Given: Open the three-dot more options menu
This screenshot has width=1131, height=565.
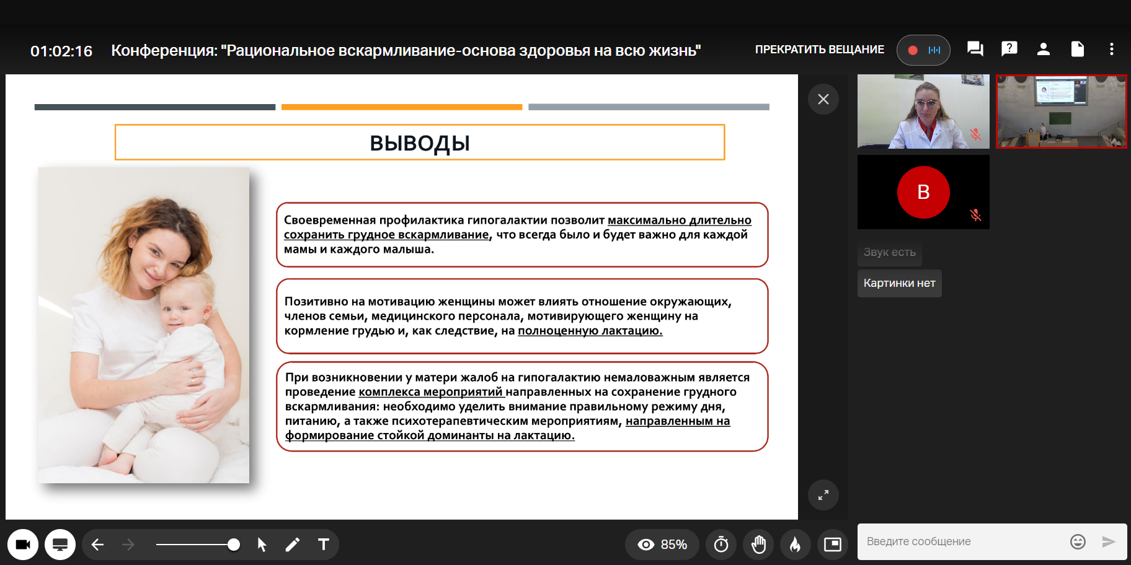Looking at the screenshot, I should [1112, 49].
